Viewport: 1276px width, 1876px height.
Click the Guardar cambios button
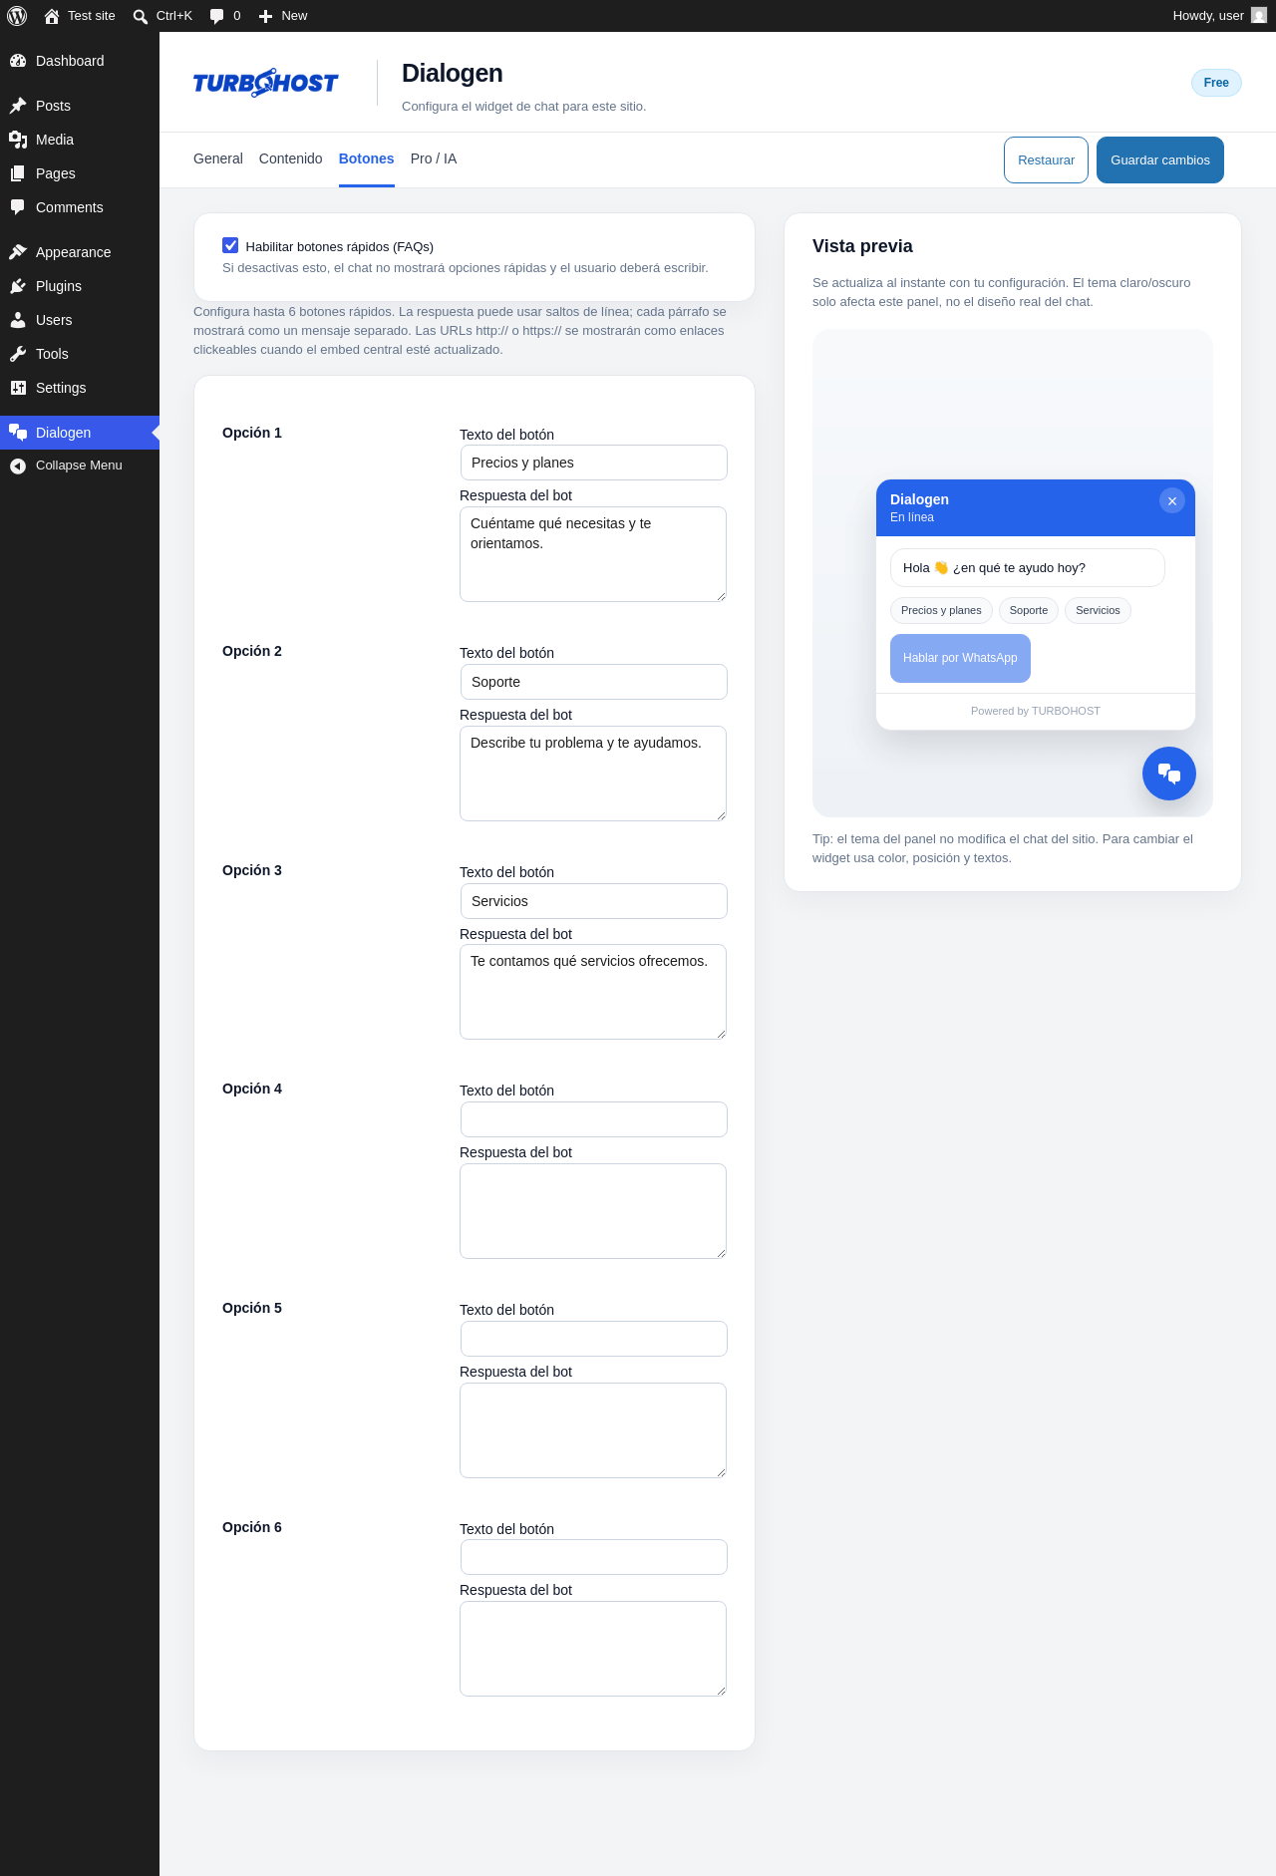tap(1160, 160)
